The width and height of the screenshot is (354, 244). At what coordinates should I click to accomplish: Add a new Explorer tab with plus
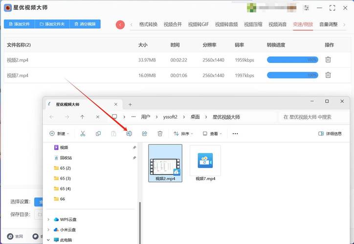click(x=130, y=104)
